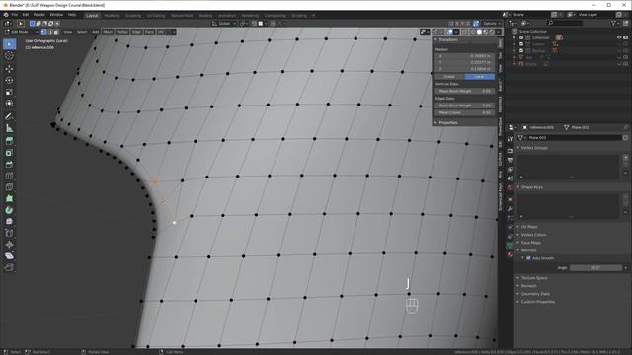The height and width of the screenshot is (355, 632).
Task: Select the Rotate tool
Action: [x=9, y=81]
